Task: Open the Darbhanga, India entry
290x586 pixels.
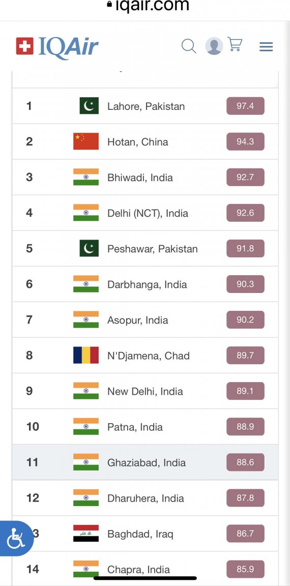Action: (x=147, y=285)
